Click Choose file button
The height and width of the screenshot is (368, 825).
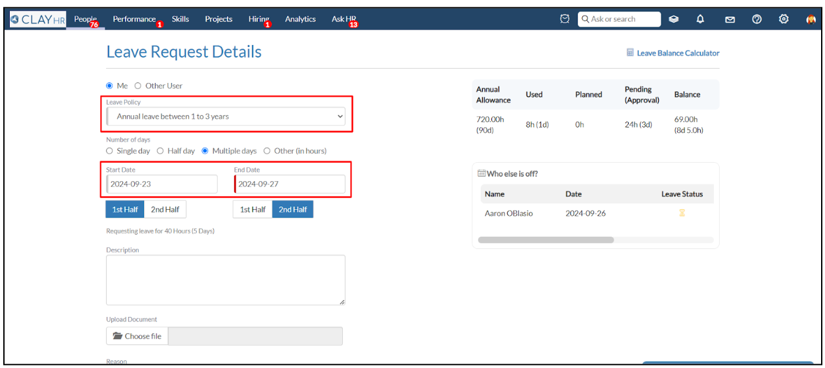[x=137, y=336]
